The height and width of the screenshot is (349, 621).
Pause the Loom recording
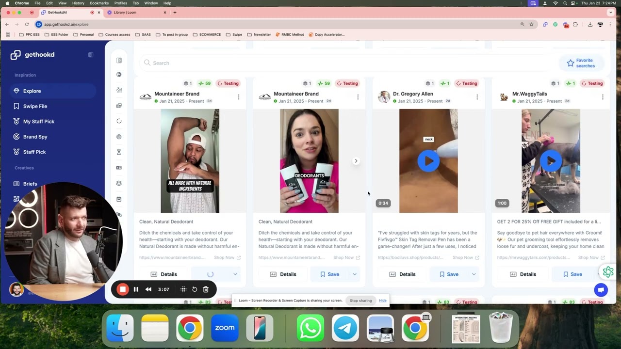(x=136, y=289)
